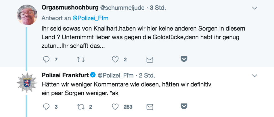Send Orgasmushochburg's tweet via direct message
The height and width of the screenshot is (117, 274).
tap(150, 60)
